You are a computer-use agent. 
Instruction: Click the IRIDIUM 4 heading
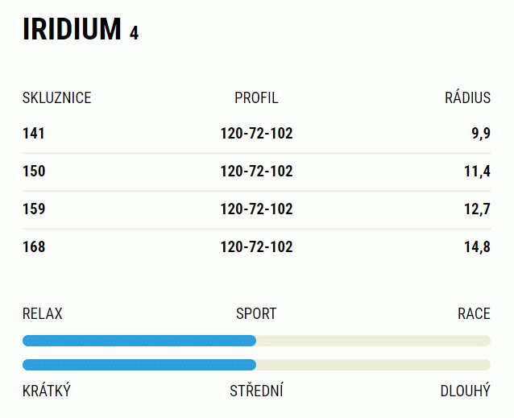[81, 30]
